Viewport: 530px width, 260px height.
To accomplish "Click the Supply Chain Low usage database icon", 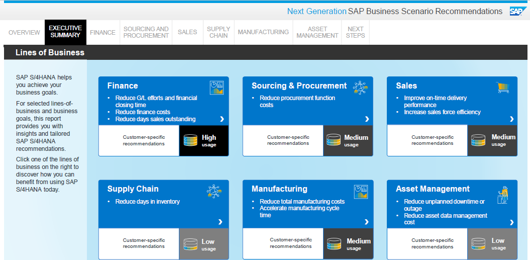I will (191, 244).
